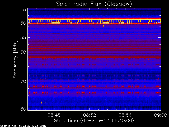Screen dimensions: 169x127
Task: Click the 09:00 time tick label
Action: (161, 115)
